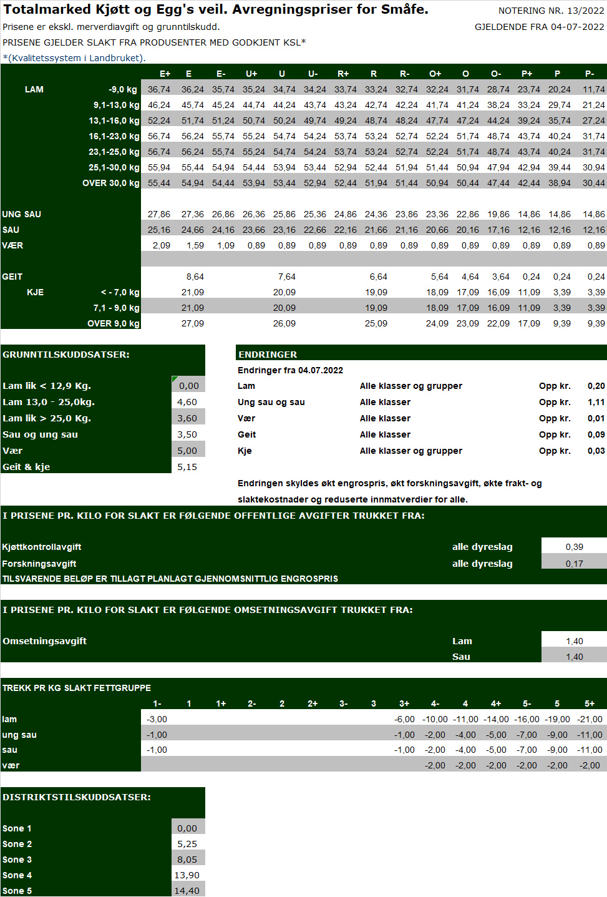Screen dimensions: 607x897
Task: Click the '9,1-13,0 kg' weight label
Action: pos(116,105)
